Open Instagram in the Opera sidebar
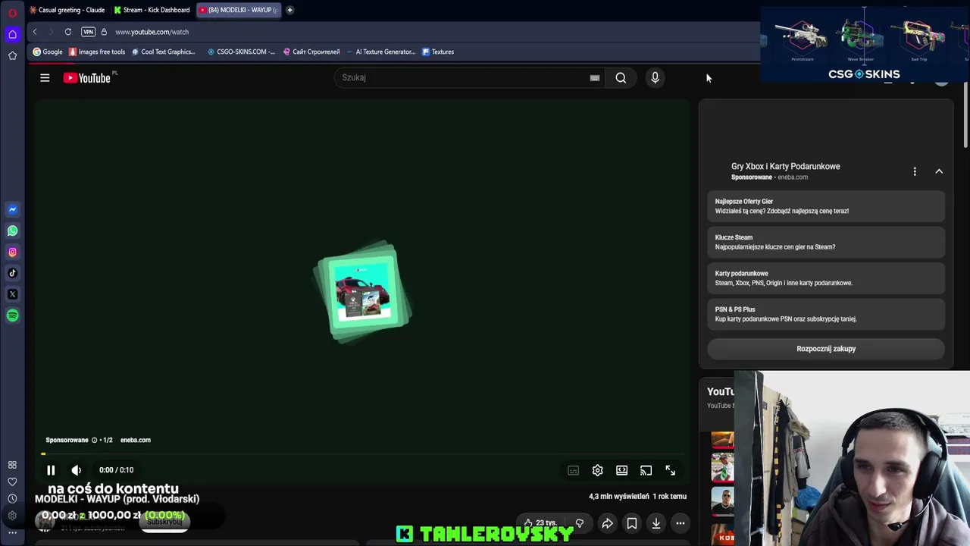This screenshot has height=546, width=970. 12,252
